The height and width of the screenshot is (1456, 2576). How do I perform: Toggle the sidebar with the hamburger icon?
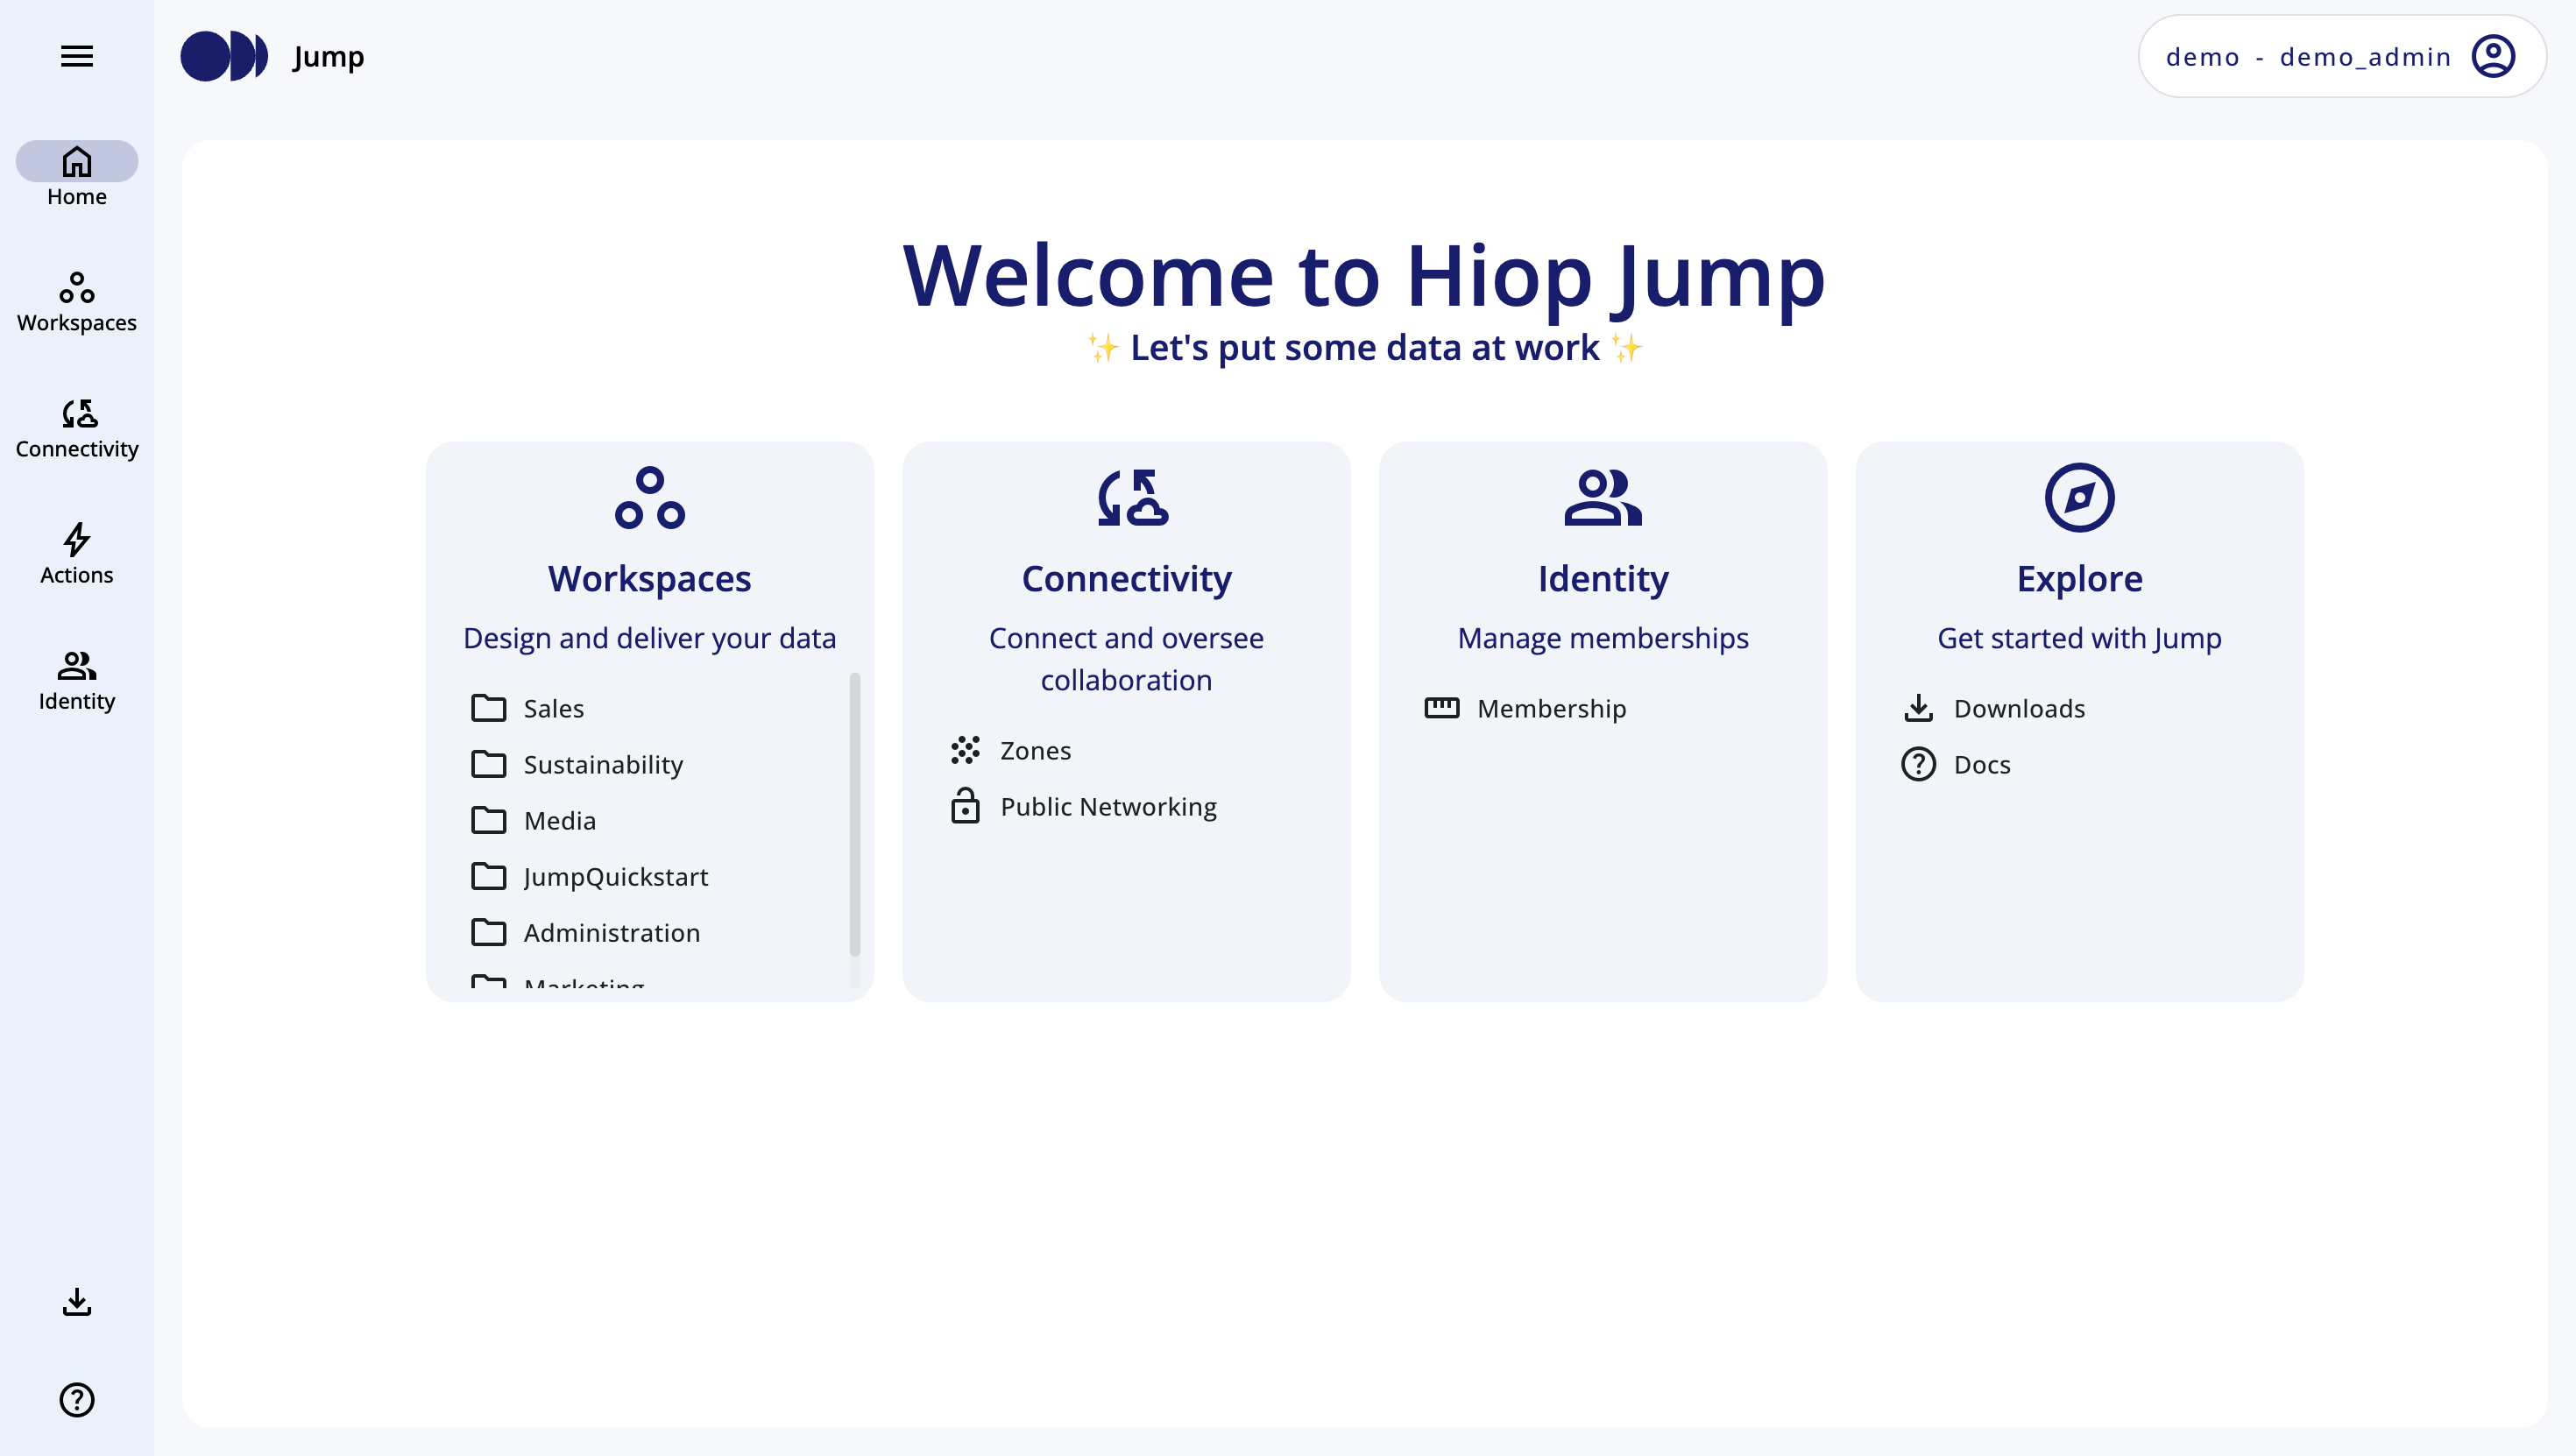click(x=76, y=57)
